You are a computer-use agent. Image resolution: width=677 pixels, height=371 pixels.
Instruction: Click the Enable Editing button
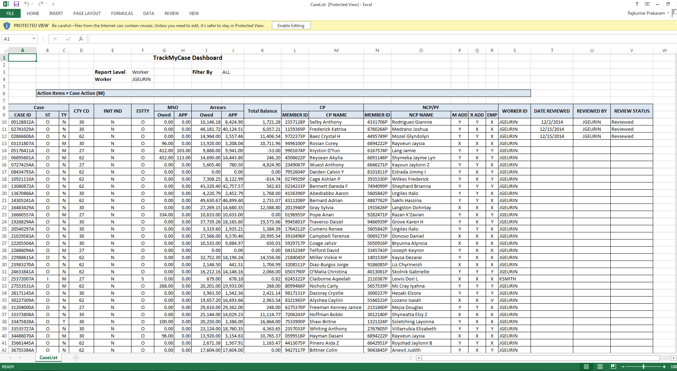291,26
